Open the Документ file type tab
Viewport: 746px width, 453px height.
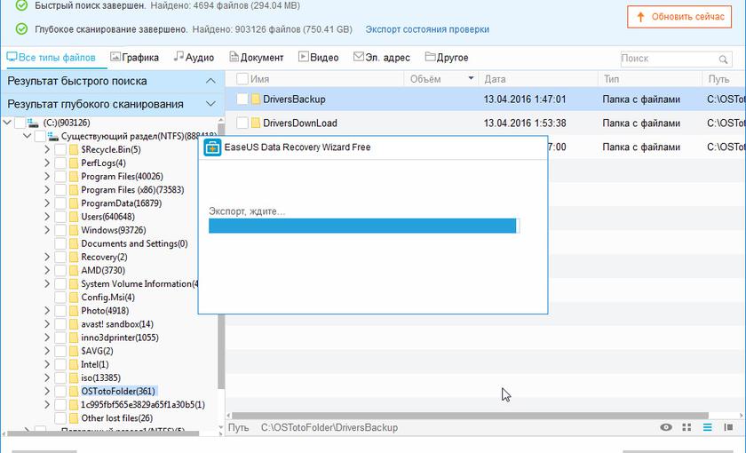coord(257,58)
